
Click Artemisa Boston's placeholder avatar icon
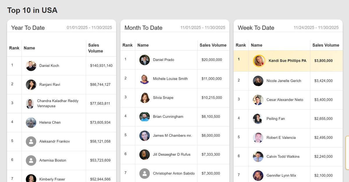coord(31,160)
